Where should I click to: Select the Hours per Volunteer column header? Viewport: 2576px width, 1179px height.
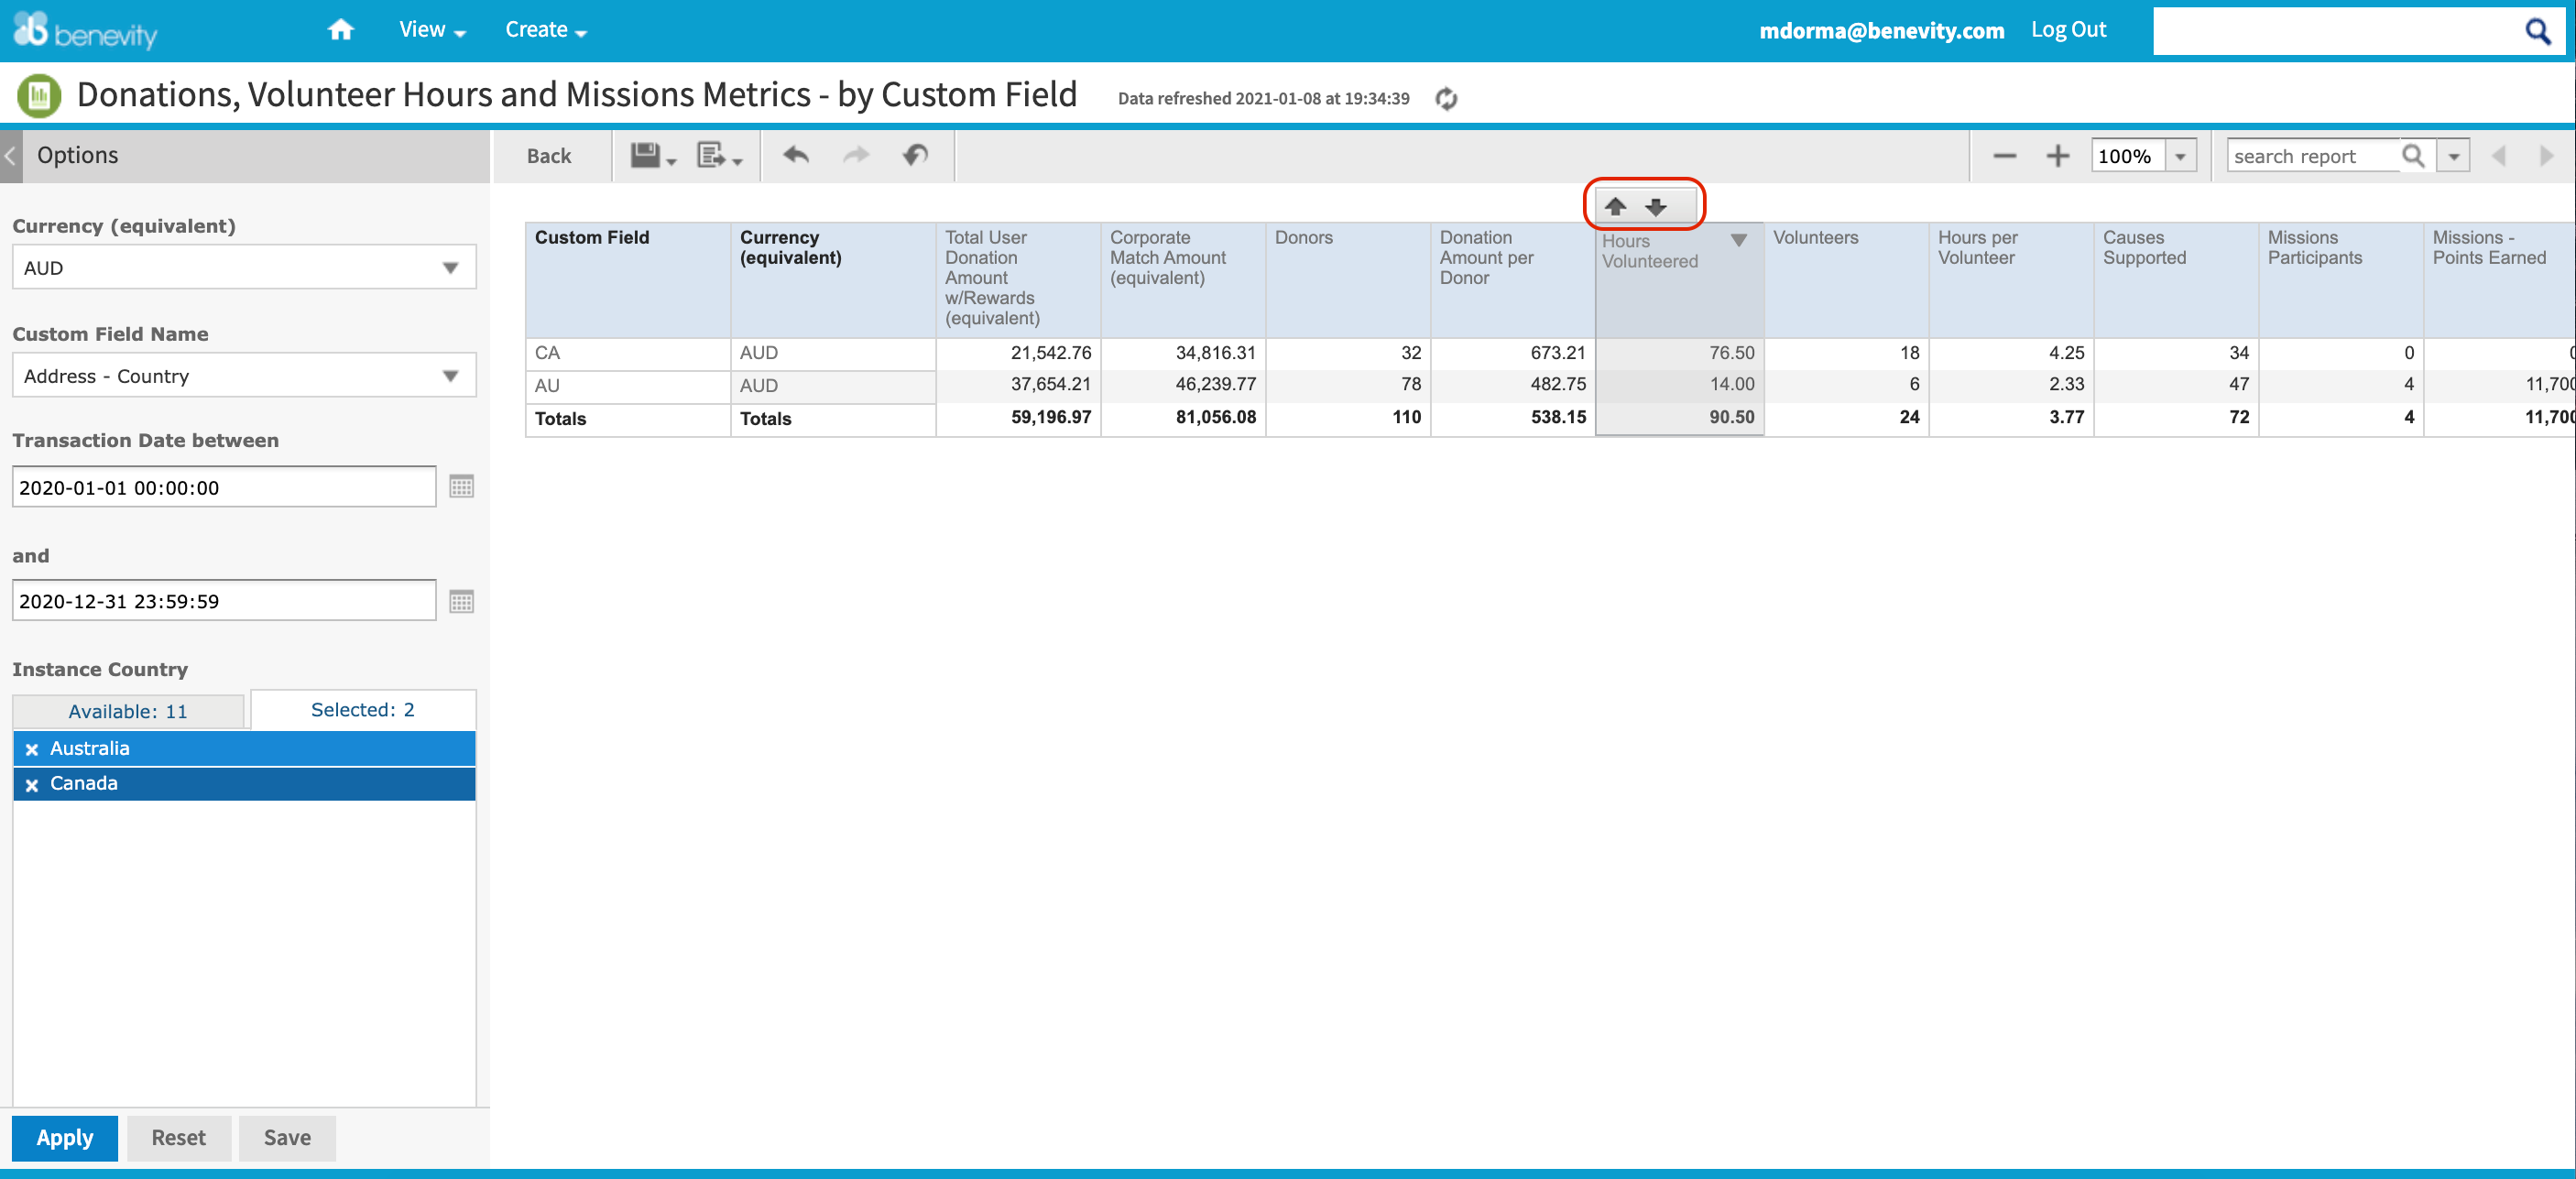tap(2011, 280)
